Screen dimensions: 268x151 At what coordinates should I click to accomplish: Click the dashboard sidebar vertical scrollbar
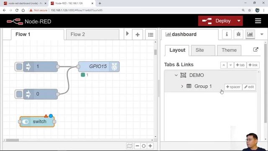(x=265, y=83)
